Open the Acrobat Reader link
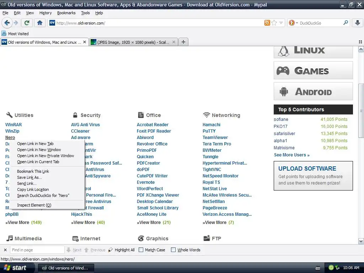The width and height of the screenshot is (364, 273). point(152,125)
